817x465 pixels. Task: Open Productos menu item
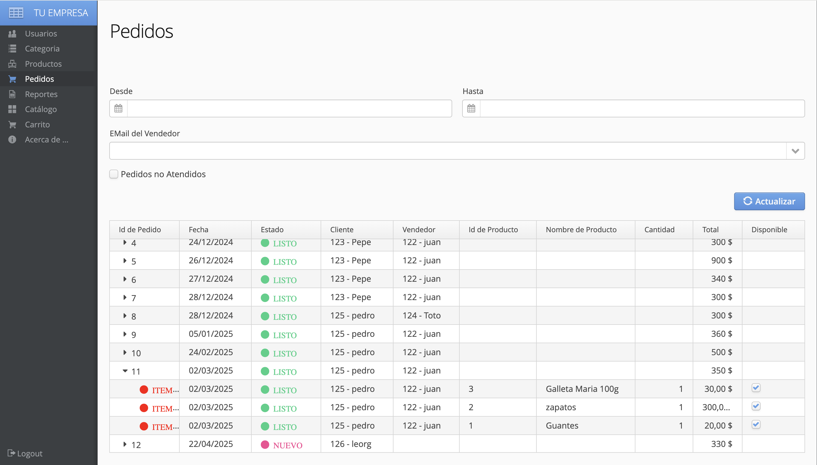click(49, 64)
